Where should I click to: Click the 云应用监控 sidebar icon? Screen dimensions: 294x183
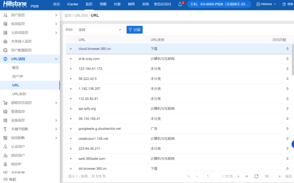tap(5, 33)
